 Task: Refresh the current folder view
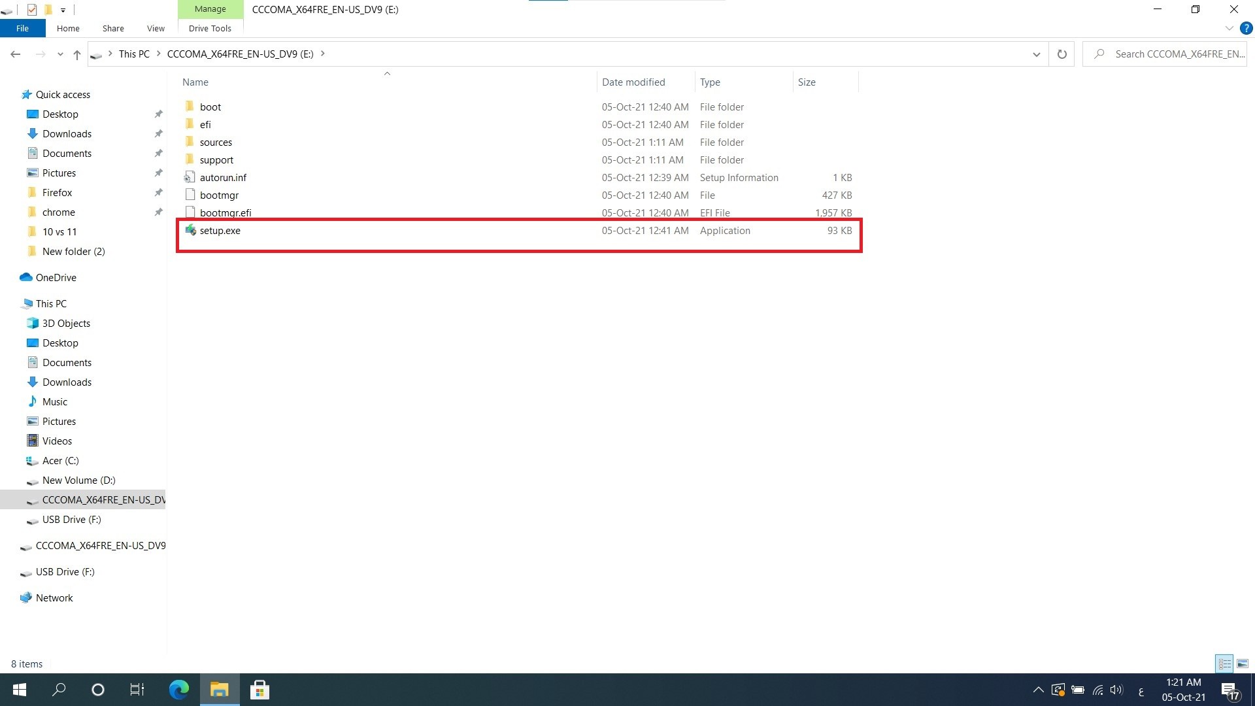[x=1062, y=54]
